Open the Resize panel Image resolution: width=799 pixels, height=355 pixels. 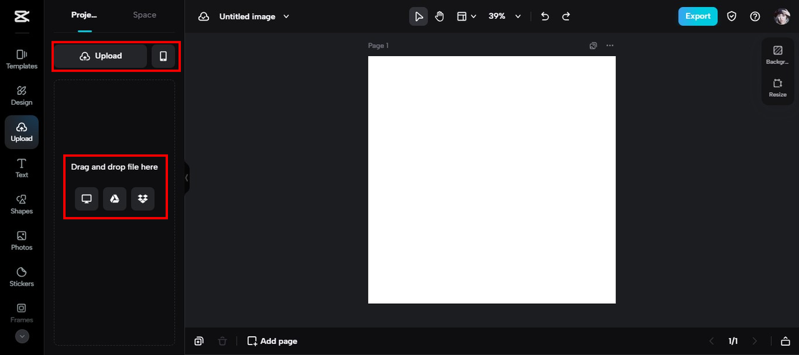coord(778,88)
